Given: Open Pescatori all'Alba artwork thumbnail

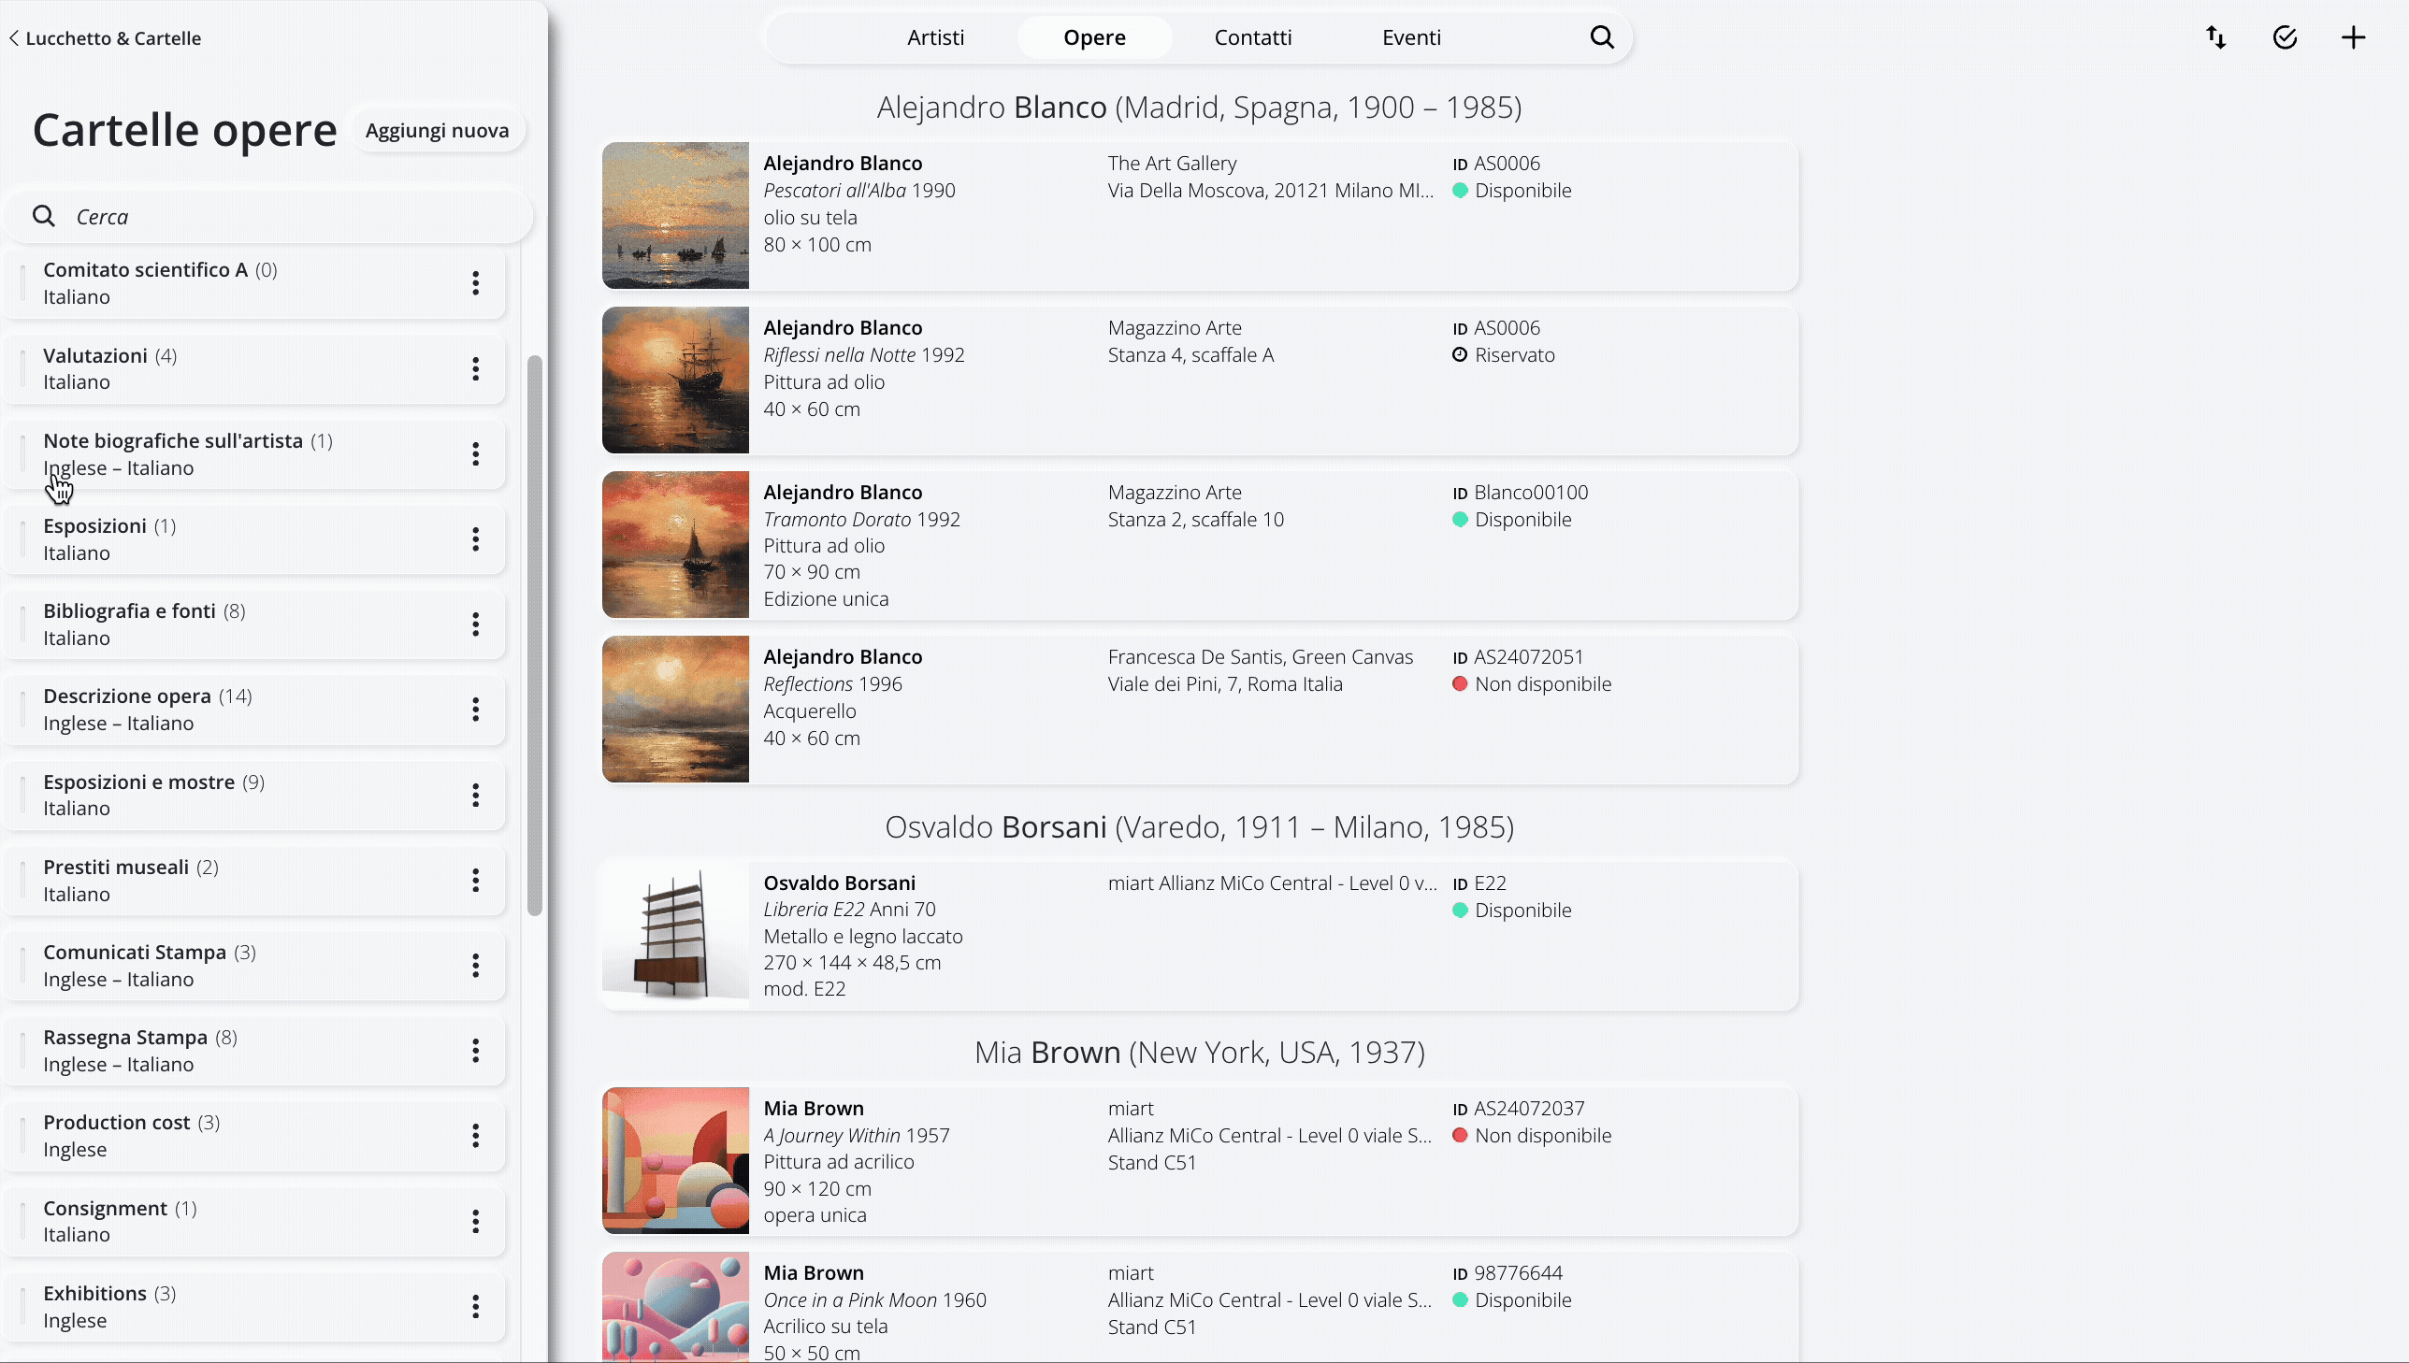Looking at the screenshot, I should (675, 215).
